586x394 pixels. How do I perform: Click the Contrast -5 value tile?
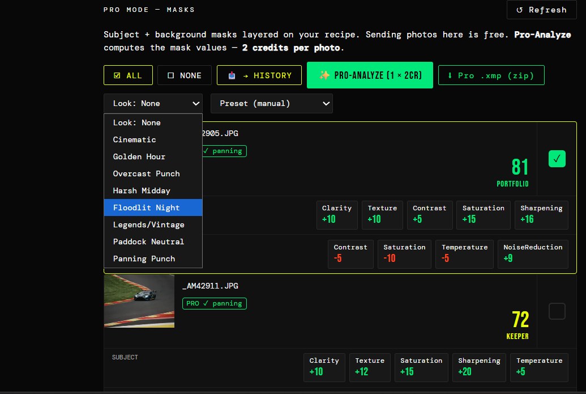pyautogui.click(x=350, y=255)
